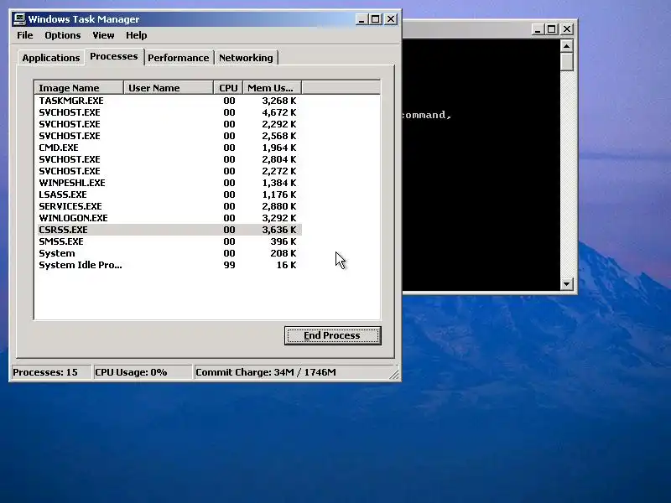Click the Commit Charge status entry
Screen dimensions: 671x503
pyautogui.click(x=291, y=372)
